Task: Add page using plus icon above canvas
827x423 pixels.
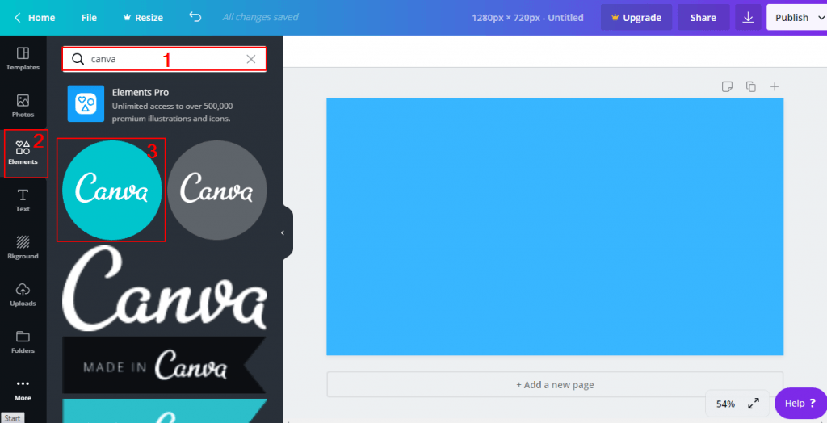Action: click(x=775, y=86)
